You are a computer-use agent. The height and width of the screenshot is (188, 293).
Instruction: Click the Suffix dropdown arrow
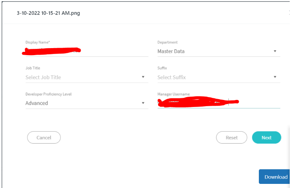point(275,77)
